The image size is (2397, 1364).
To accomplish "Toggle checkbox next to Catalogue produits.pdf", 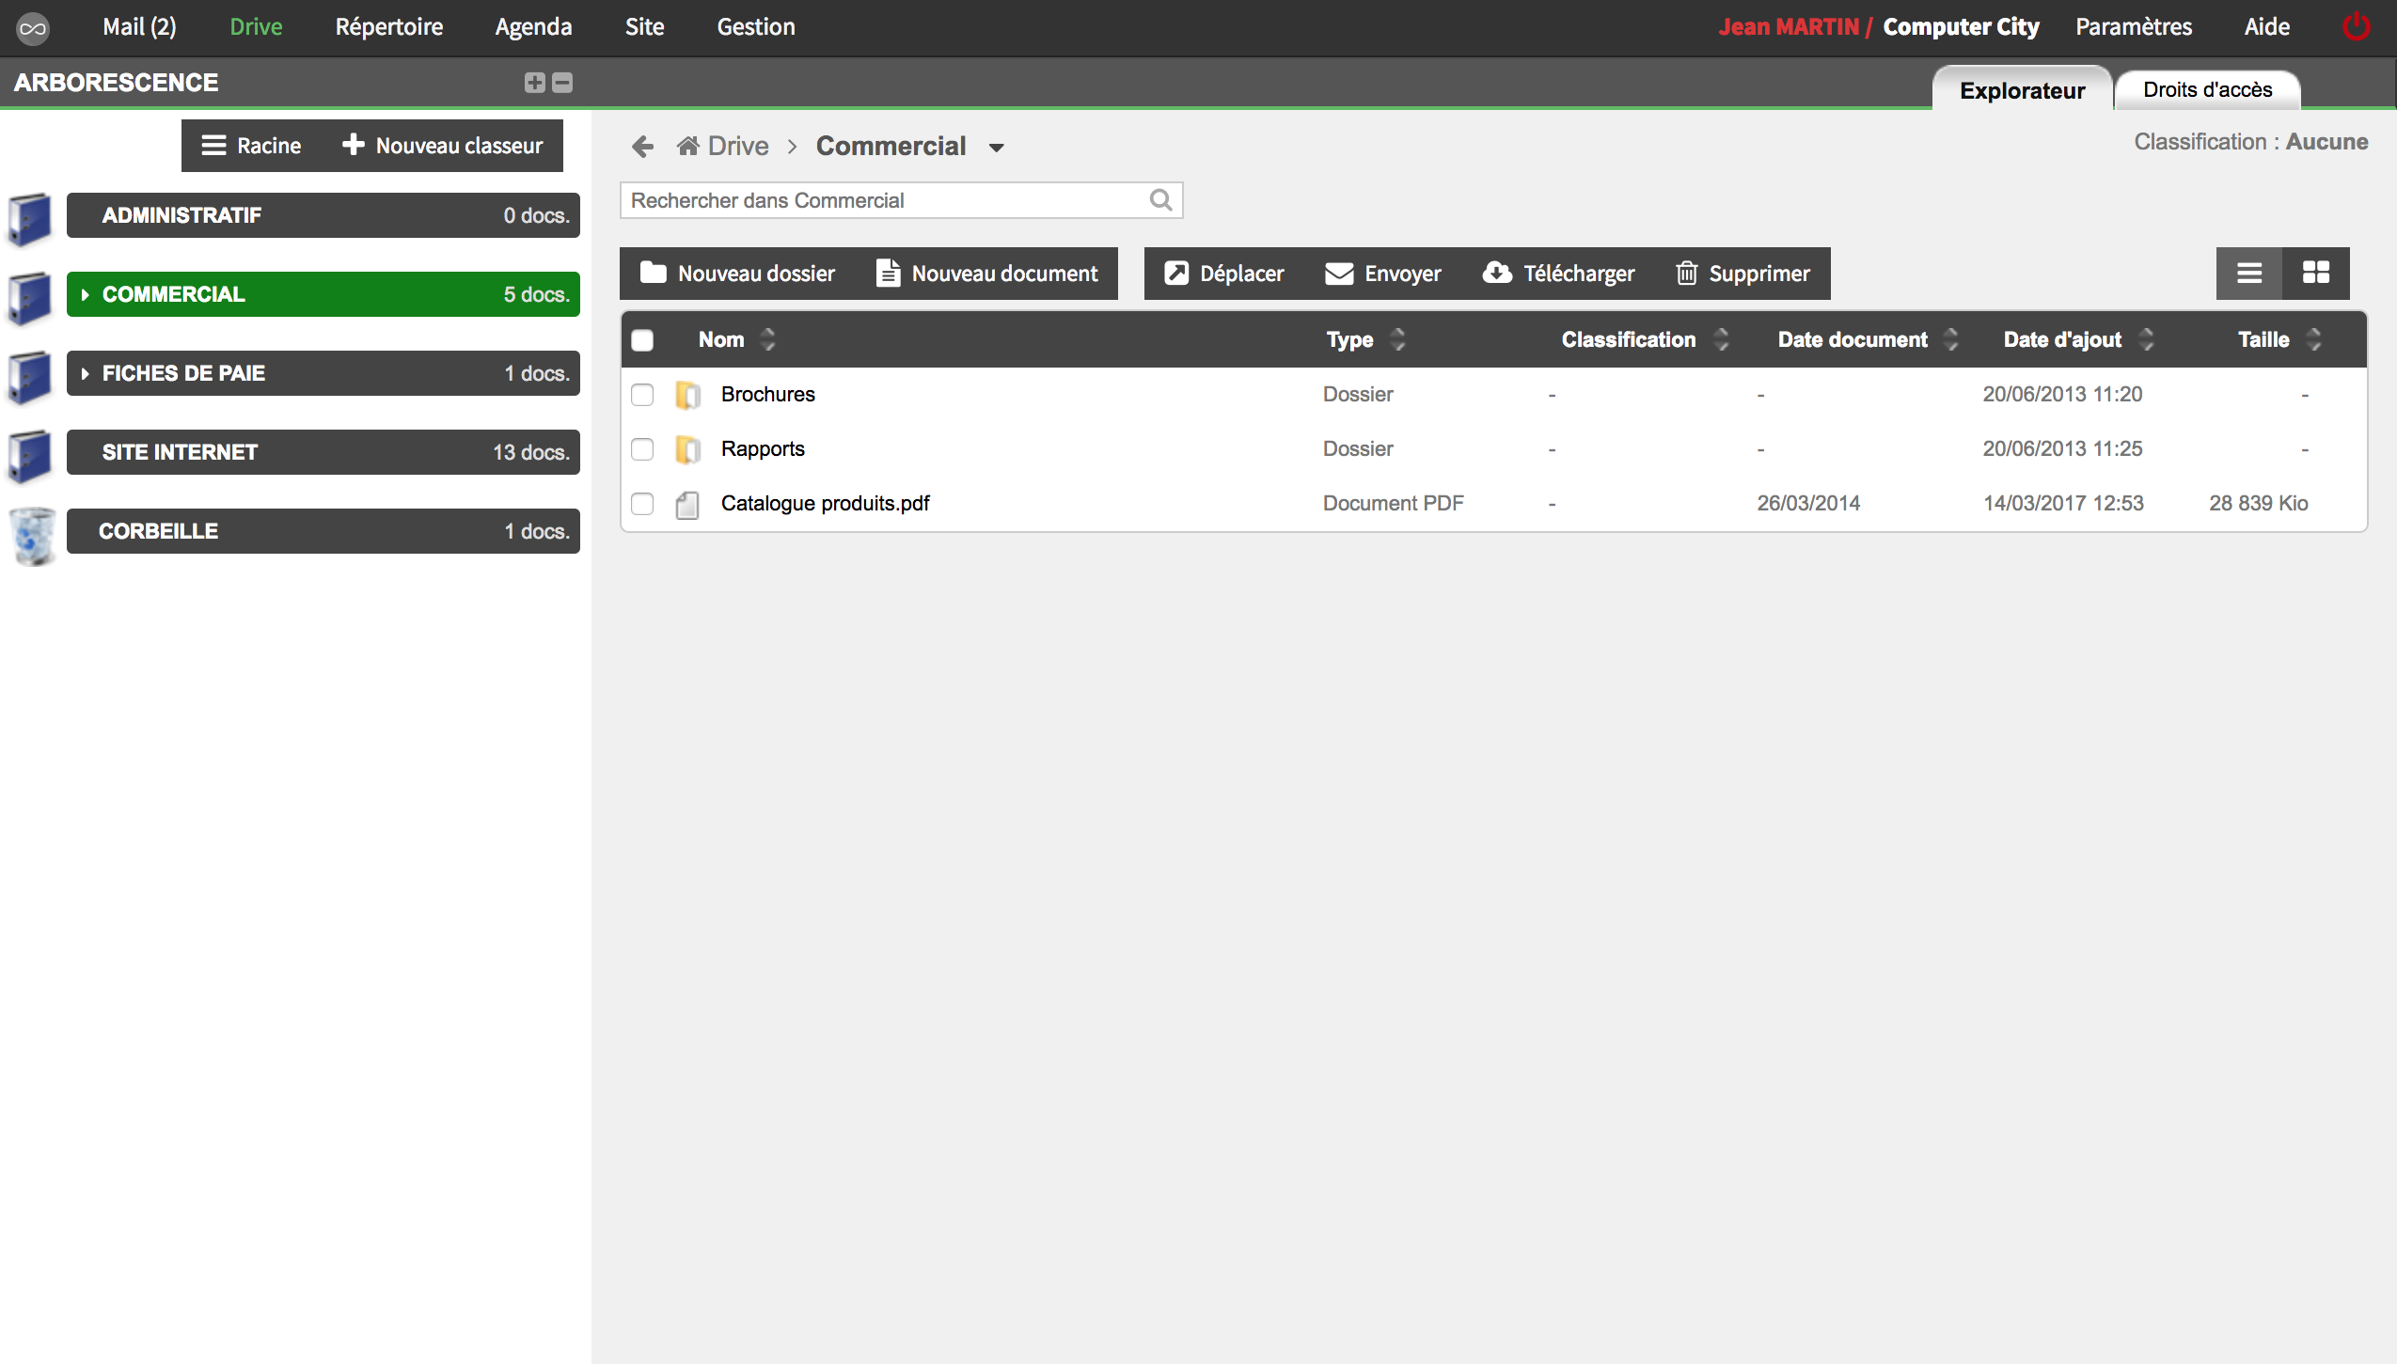I will point(642,504).
